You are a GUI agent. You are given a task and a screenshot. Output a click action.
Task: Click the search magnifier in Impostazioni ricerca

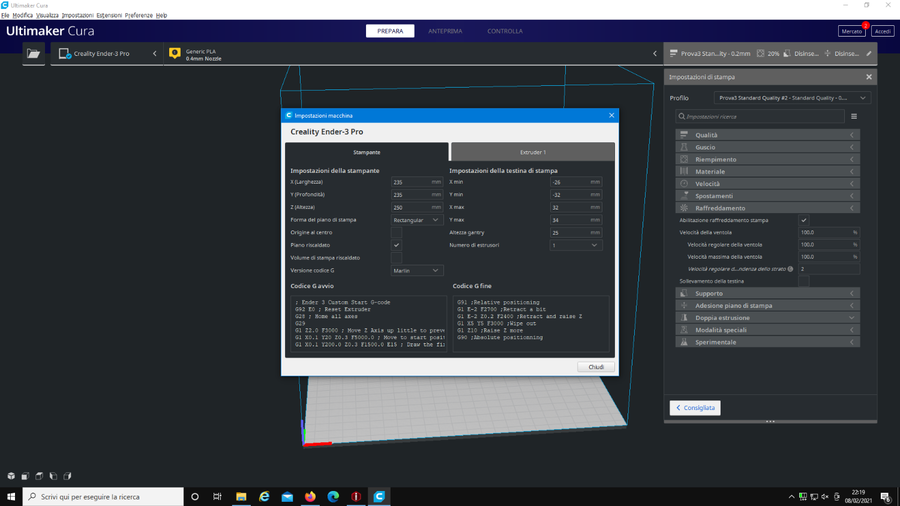coord(682,116)
